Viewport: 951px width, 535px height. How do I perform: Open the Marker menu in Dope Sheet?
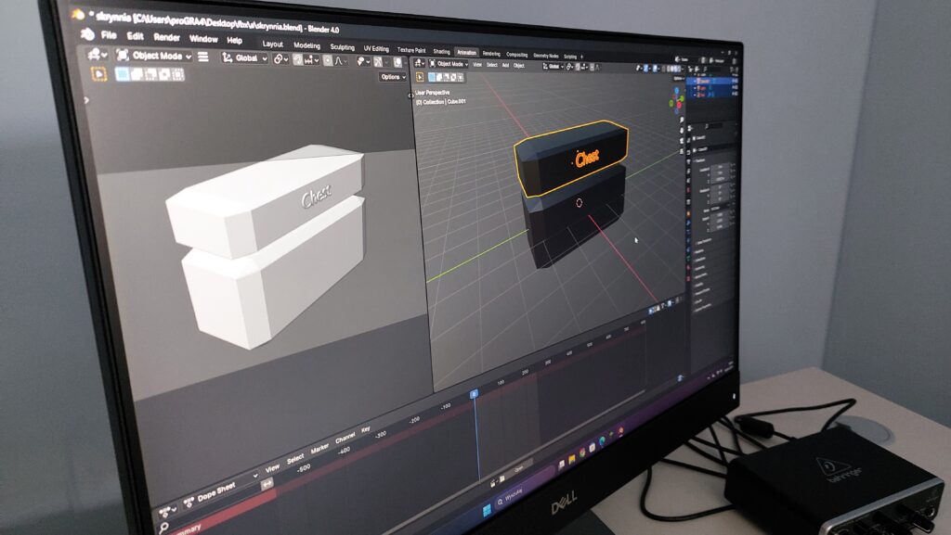320,447
